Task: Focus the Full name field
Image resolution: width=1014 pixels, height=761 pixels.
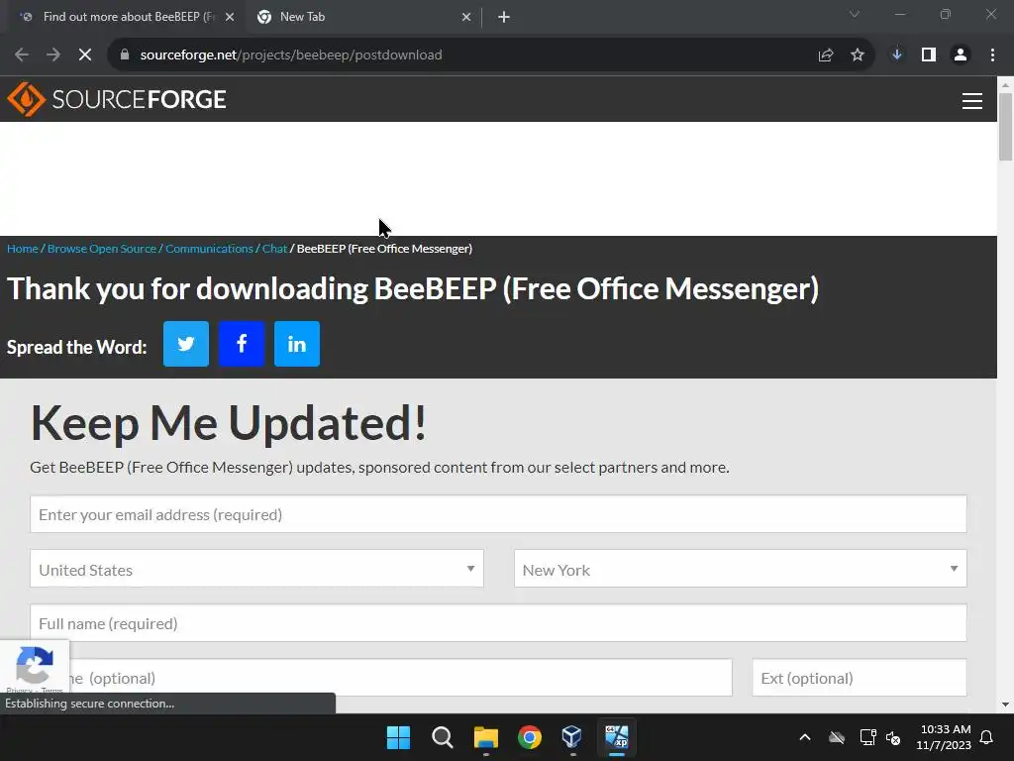Action: coord(498,623)
